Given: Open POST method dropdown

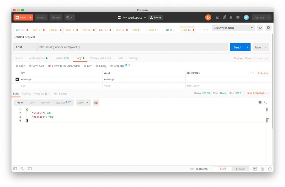Looking at the screenshot, I should click(25, 47).
